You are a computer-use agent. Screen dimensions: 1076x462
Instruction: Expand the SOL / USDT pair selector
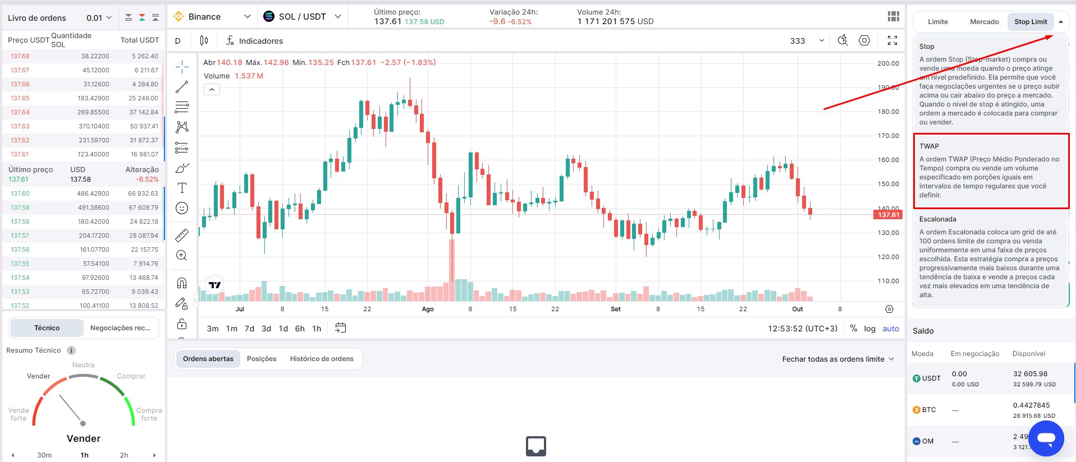coord(303,17)
